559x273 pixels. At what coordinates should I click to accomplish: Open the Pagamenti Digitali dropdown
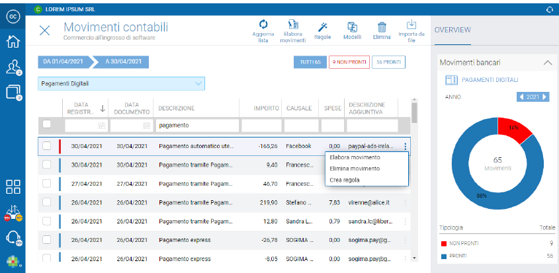(121, 84)
